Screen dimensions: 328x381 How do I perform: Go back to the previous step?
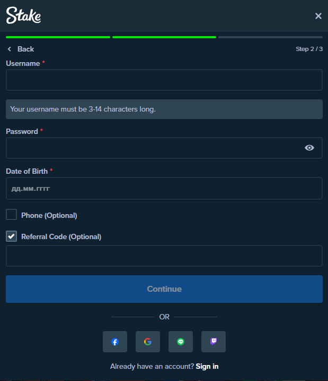pos(25,49)
